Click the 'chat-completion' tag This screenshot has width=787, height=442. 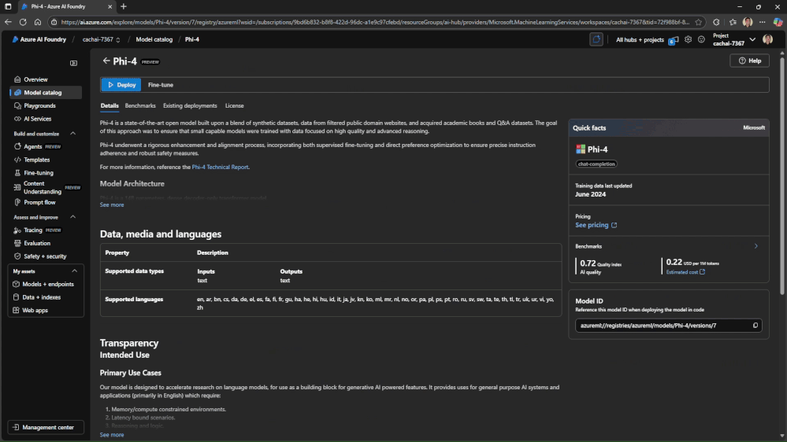tap(596, 164)
